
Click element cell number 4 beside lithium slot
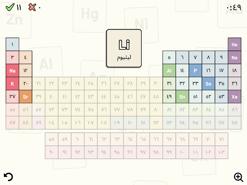click(26, 57)
